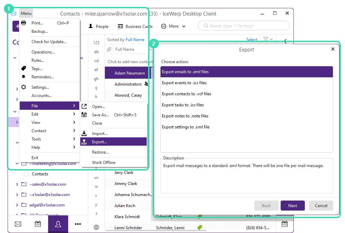Click the bell icon beside Reminders
The width and height of the screenshot is (345, 233).
coord(24,77)
